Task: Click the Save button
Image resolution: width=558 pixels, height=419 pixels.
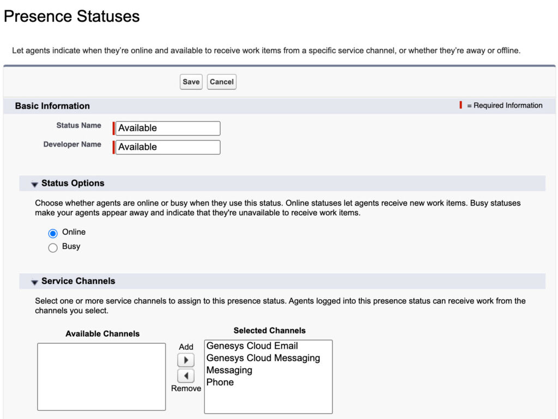Action: coord(191,82)
